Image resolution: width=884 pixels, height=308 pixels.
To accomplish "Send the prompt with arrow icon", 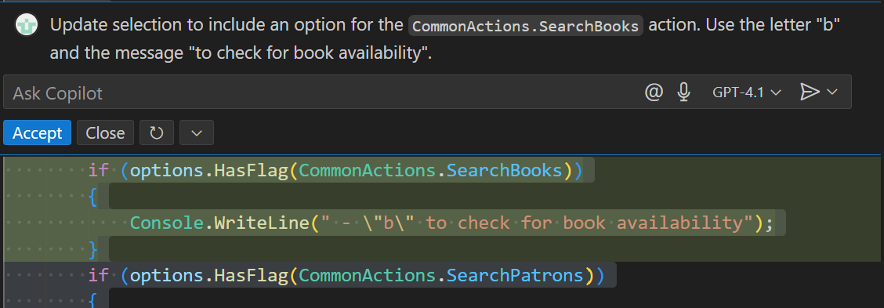I will click(810, 92).
